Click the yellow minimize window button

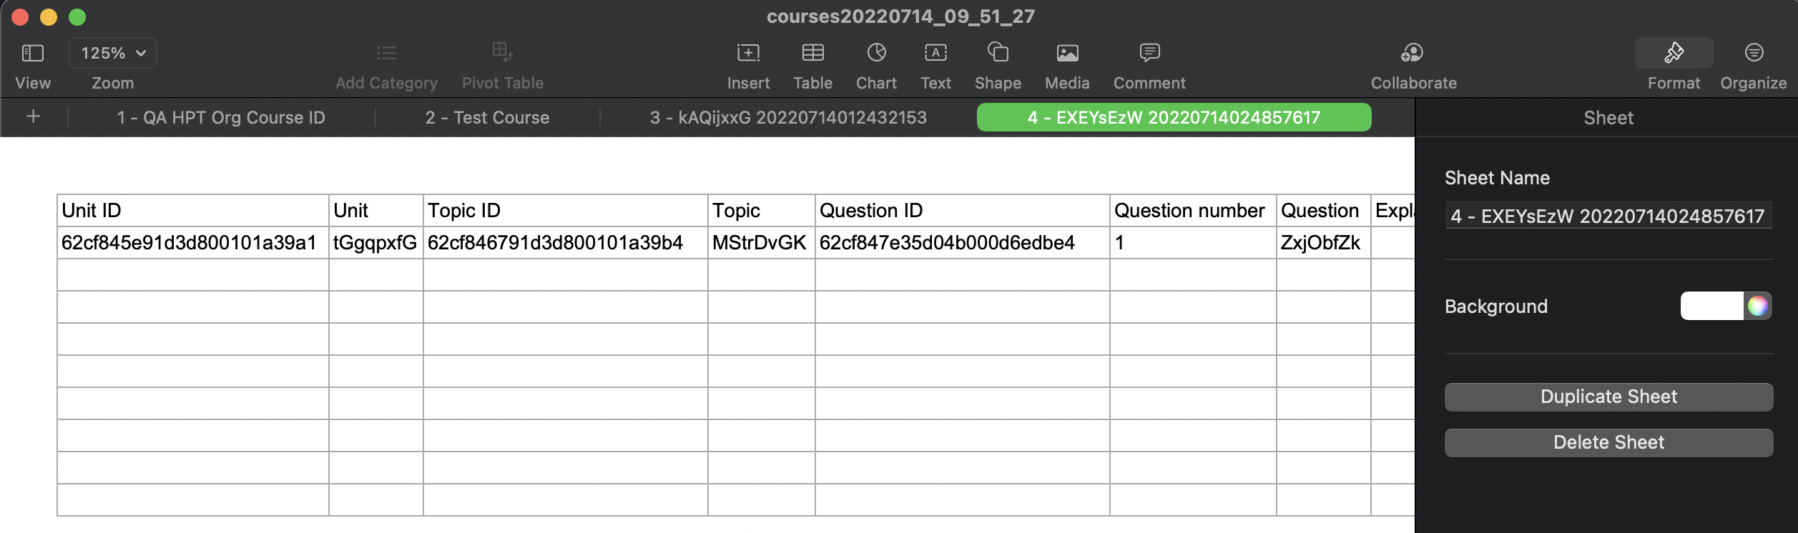[49, 17]
